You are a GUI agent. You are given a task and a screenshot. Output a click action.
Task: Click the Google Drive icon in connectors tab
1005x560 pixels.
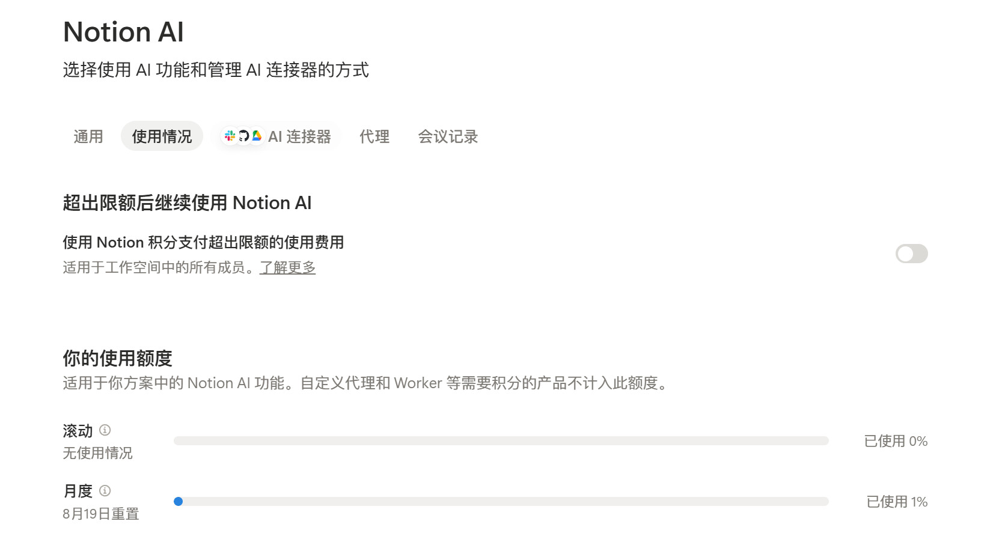tap(257, 136)
